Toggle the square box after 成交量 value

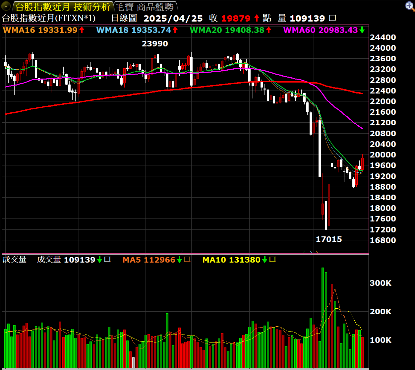pos(107,260)
